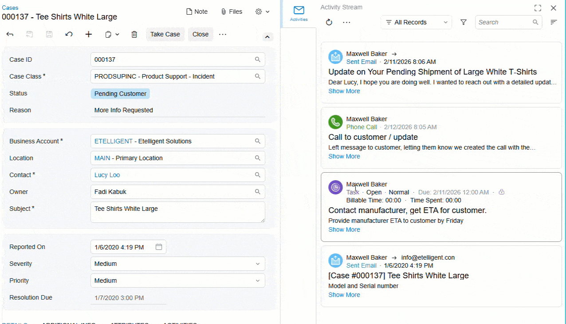
Task: Collapse the case summary form section
Action: [x=267, y=37]
